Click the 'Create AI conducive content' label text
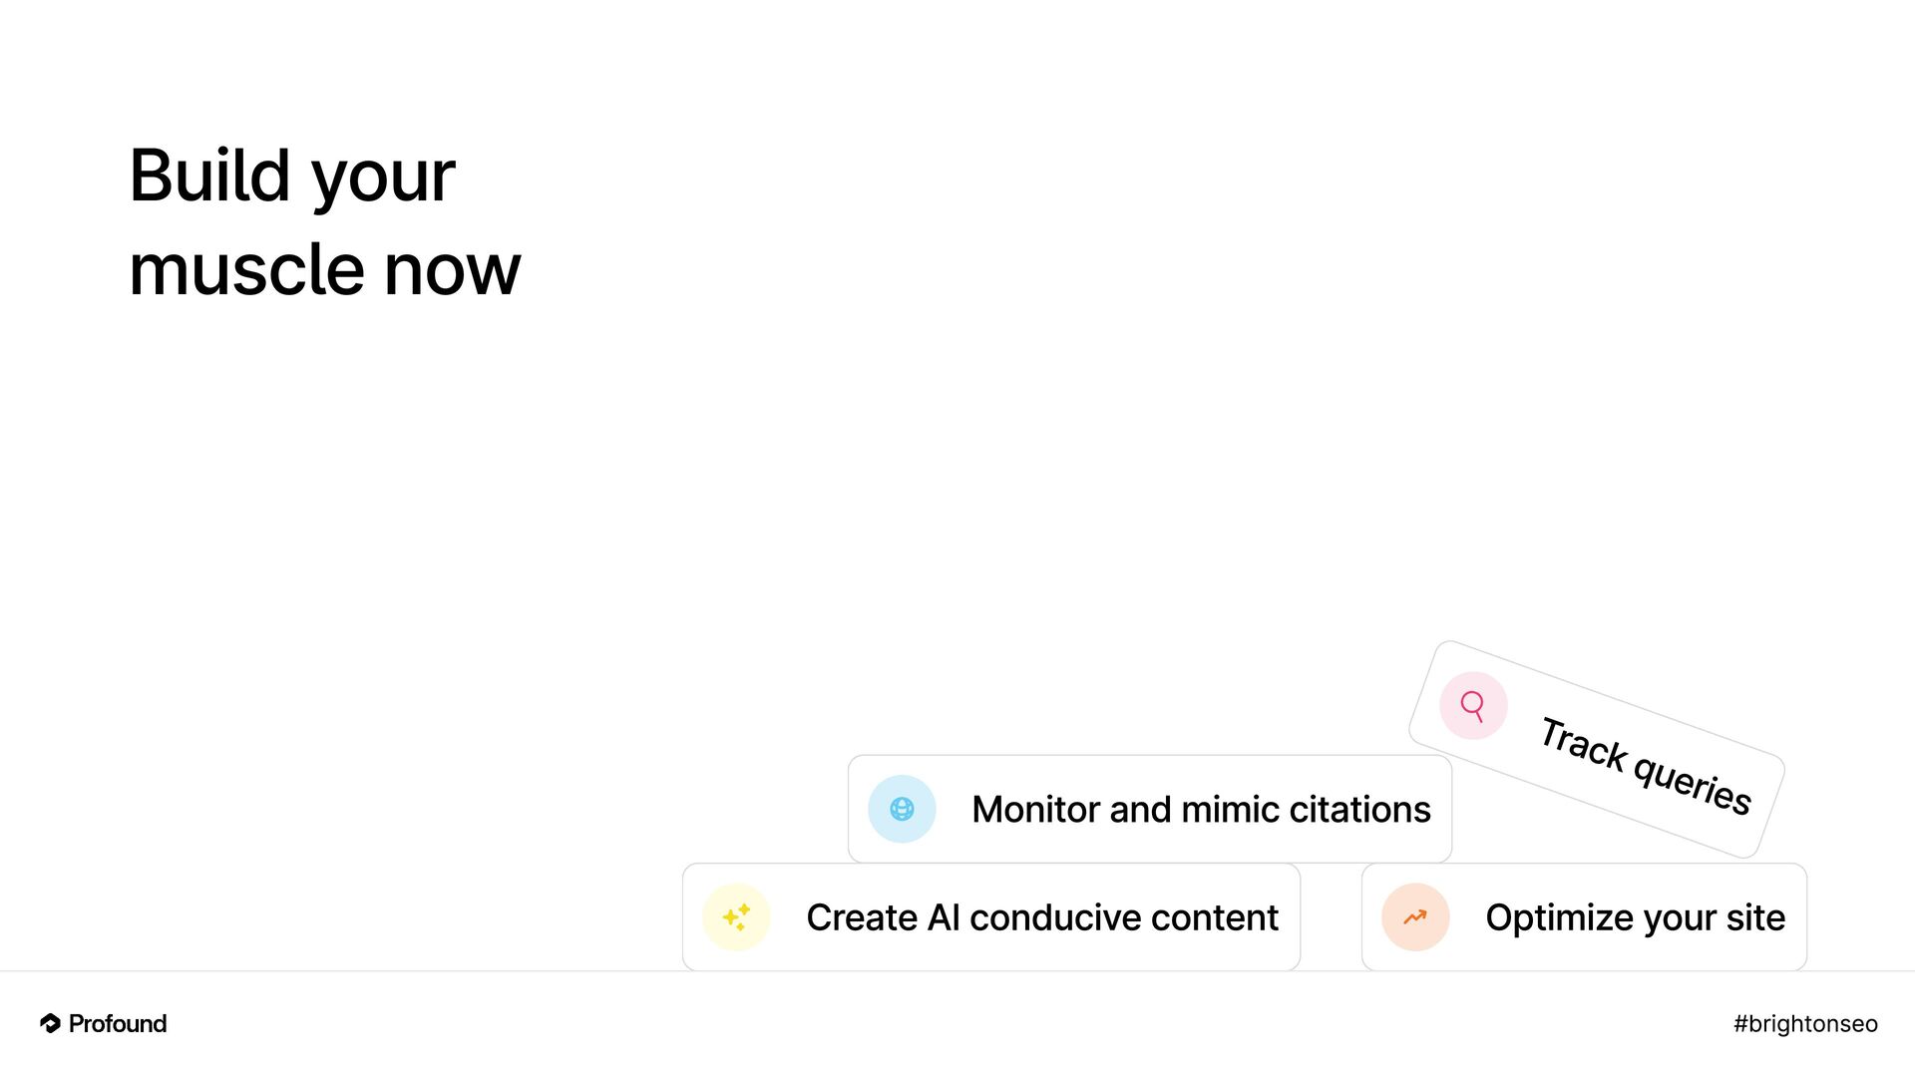1915x1077 pixels. tap(1042, 917)
